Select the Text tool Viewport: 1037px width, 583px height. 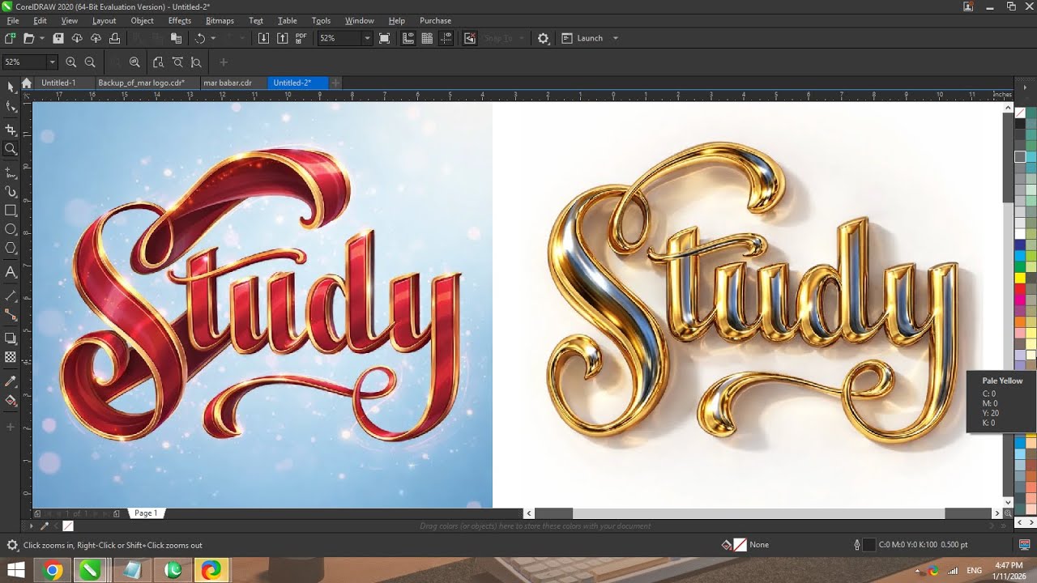(11, 272)
